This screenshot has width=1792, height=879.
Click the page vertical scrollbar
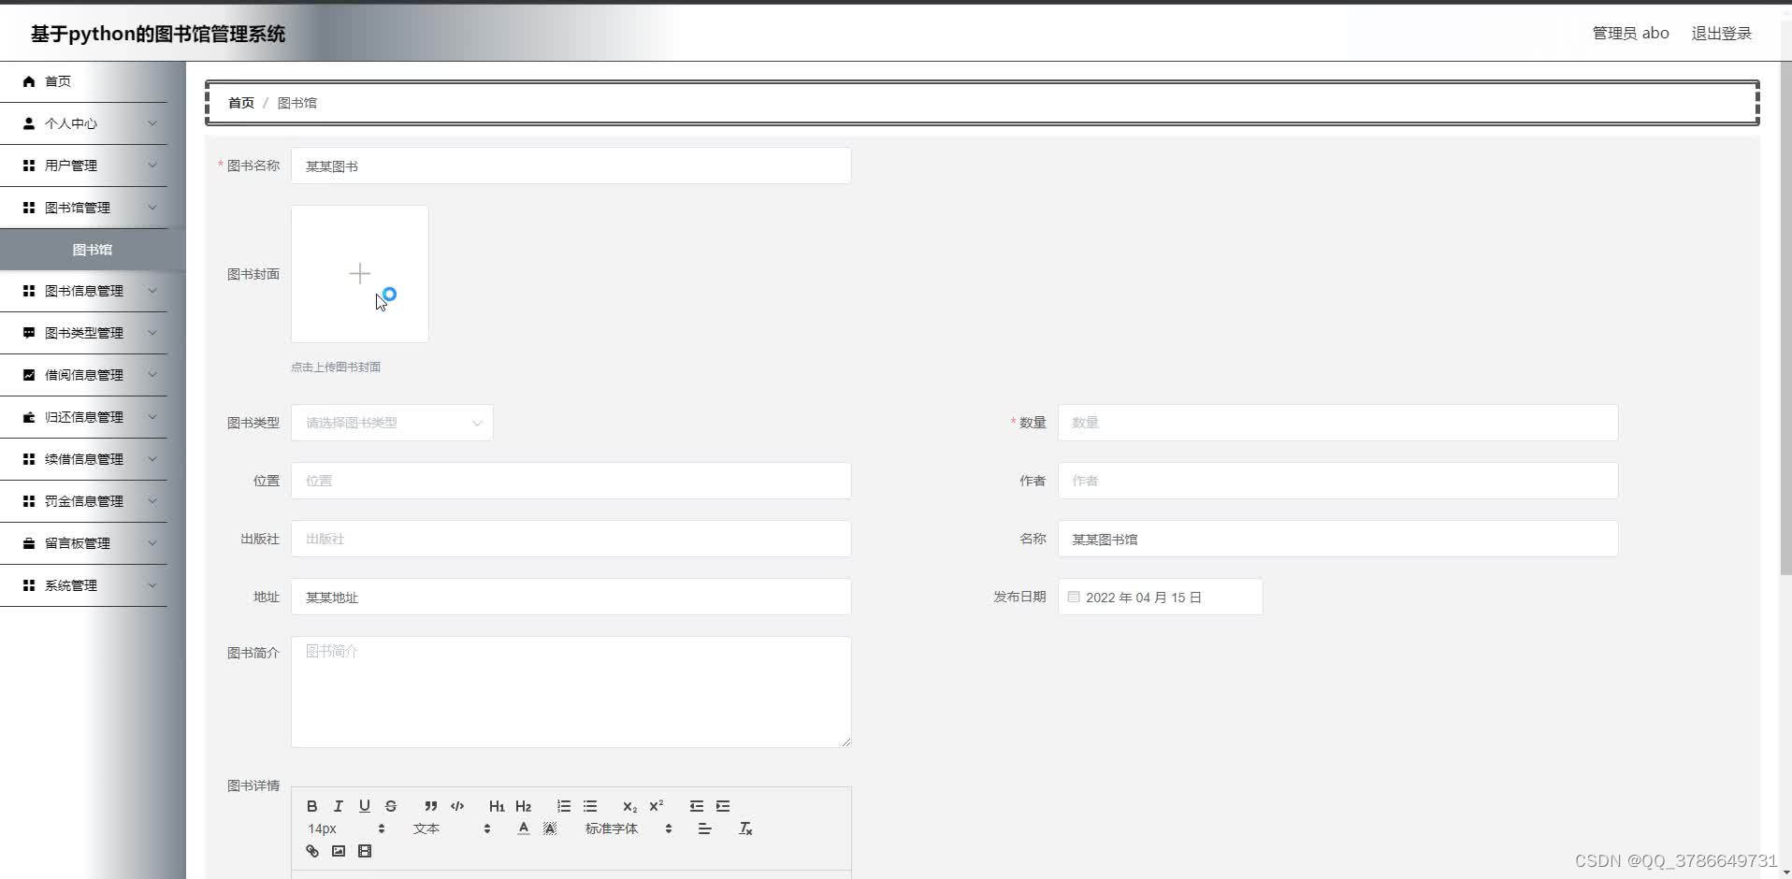click(x=1785, y=318)
